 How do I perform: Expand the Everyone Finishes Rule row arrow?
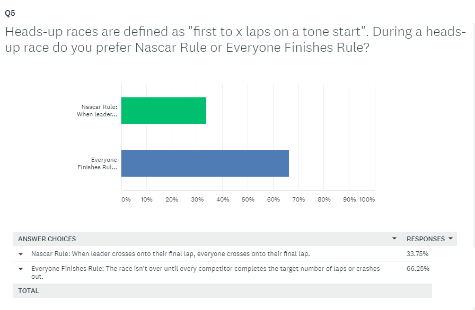(x=21, y=269)
